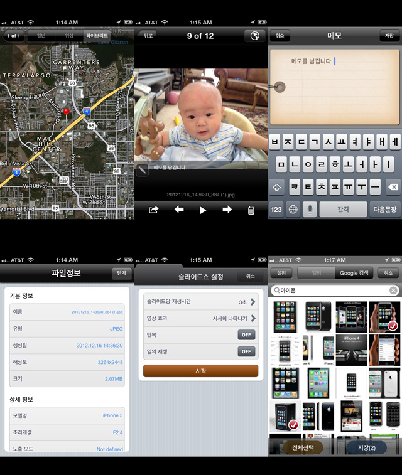
Task: Tap the magnifier icon in search field
Action: click(x=276, y=291)
